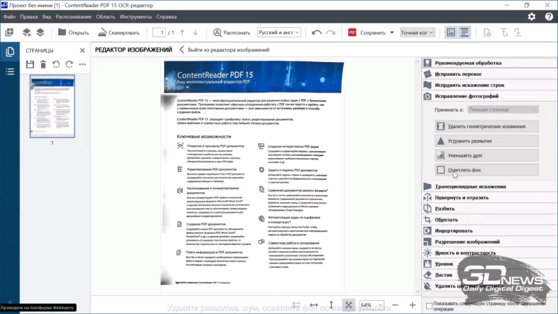
Task: Click the Осветлить фон button
Action: pos(486,169)
